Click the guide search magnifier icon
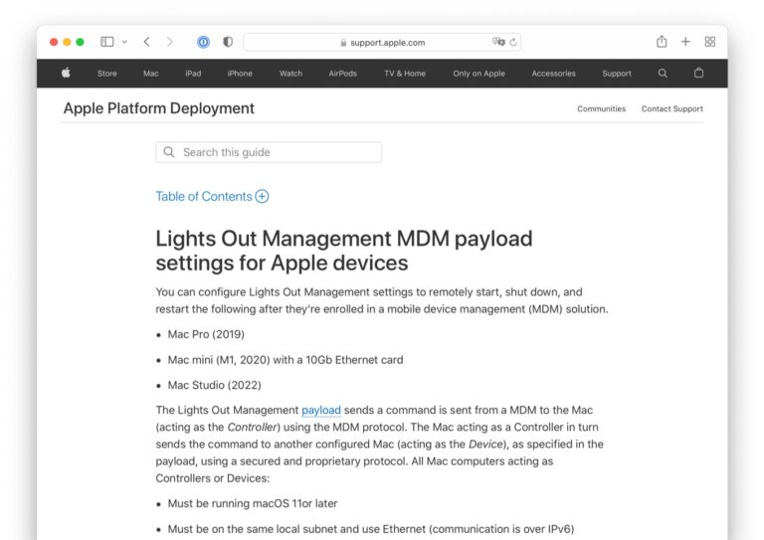 point(169,152)
